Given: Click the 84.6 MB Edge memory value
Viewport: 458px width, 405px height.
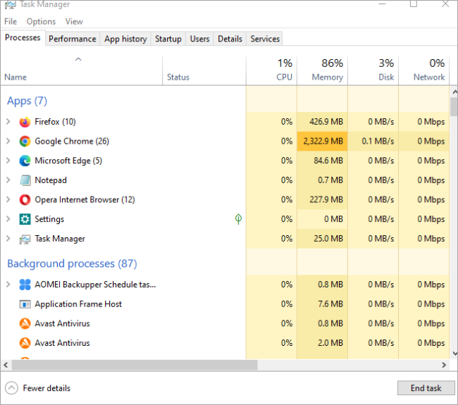Looking at the screenshot, I should pyautogui.click(x=328, y=161).
